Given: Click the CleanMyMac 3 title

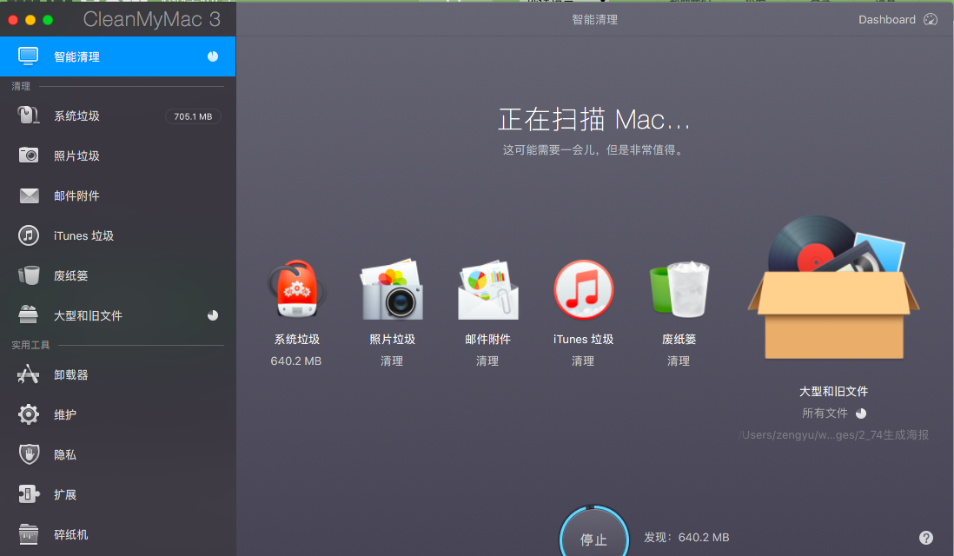Looking at the screenshot, I should (x=151, y=19).
